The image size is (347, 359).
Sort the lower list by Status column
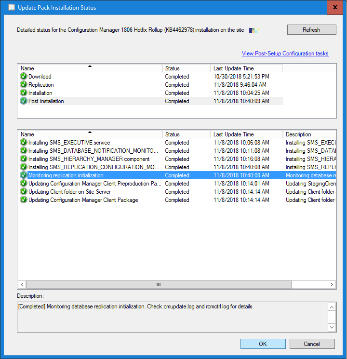coord(187,134)
